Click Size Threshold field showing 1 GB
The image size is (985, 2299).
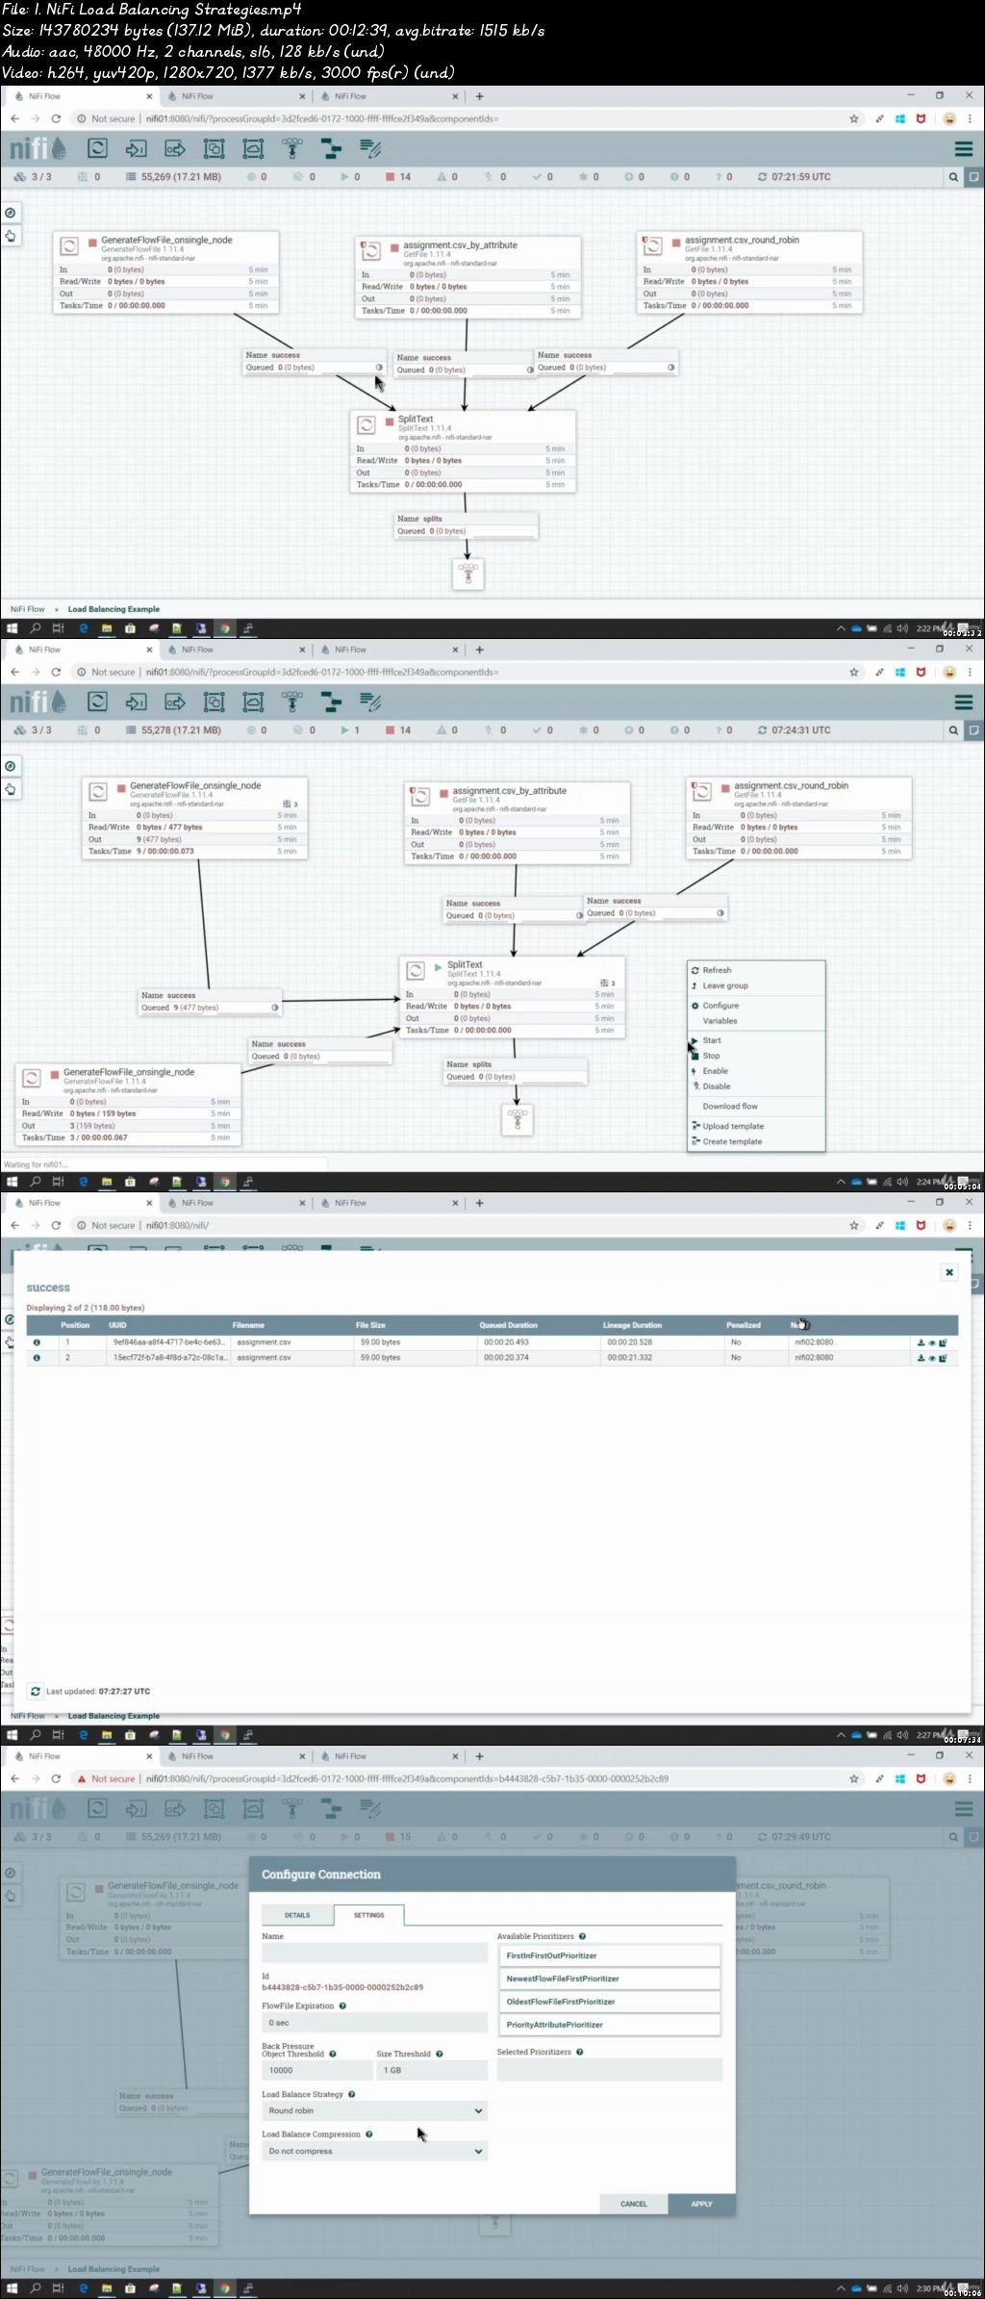(432, 2070)
